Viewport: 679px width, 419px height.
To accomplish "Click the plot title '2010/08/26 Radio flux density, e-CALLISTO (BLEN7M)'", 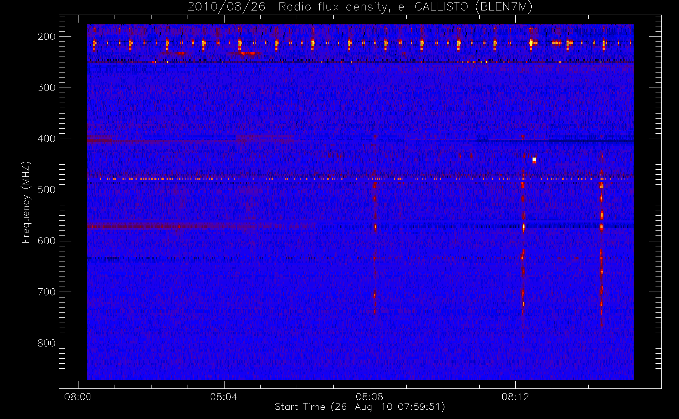I will [360, 7].
